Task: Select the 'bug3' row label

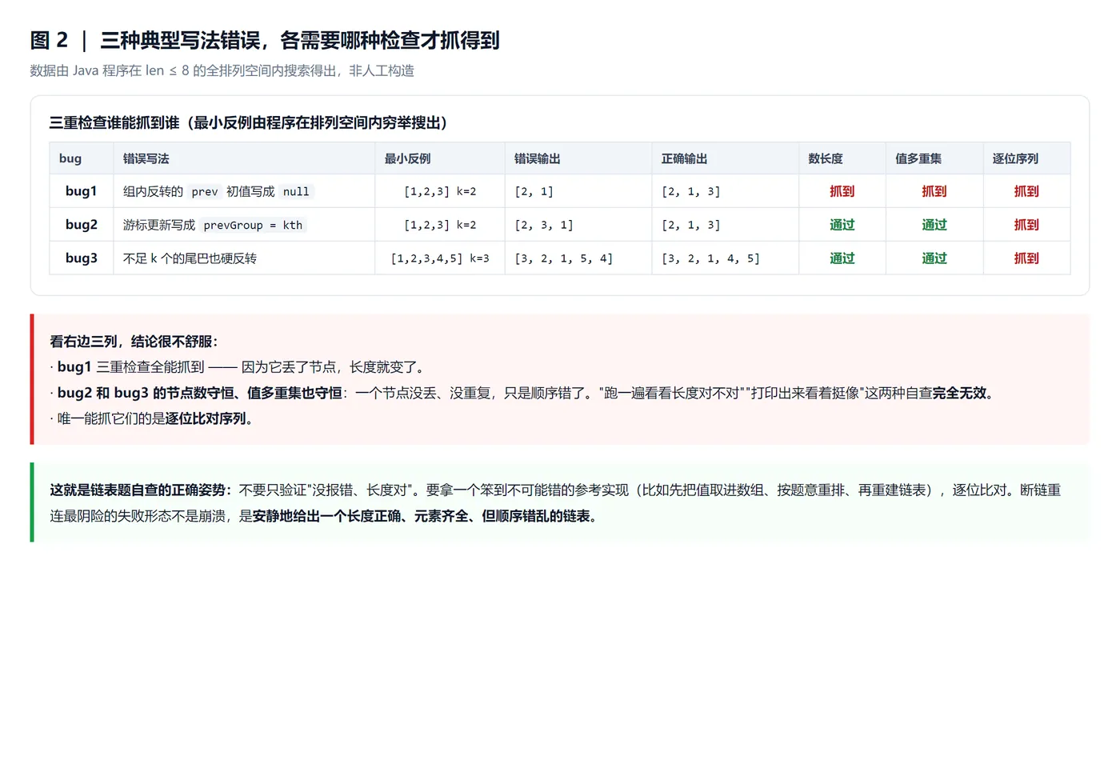Action: tap(82, 258)
